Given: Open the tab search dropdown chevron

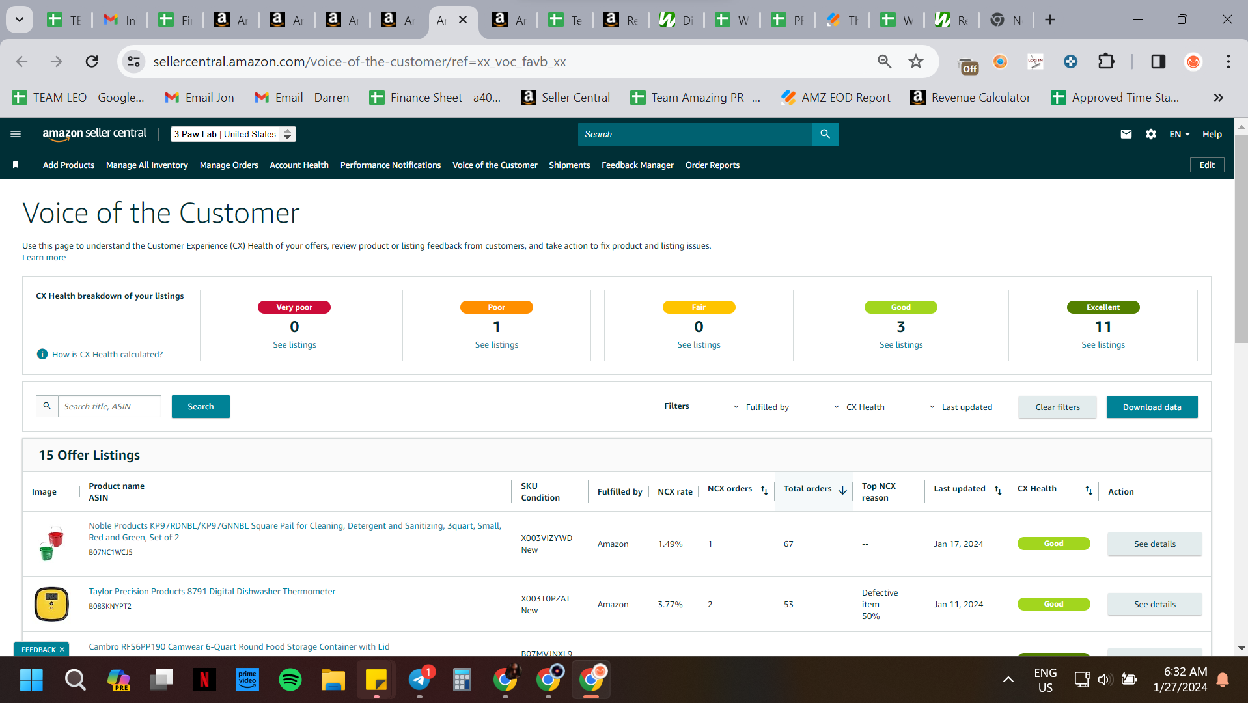Looking at the screenshot, I should [20, 20].
